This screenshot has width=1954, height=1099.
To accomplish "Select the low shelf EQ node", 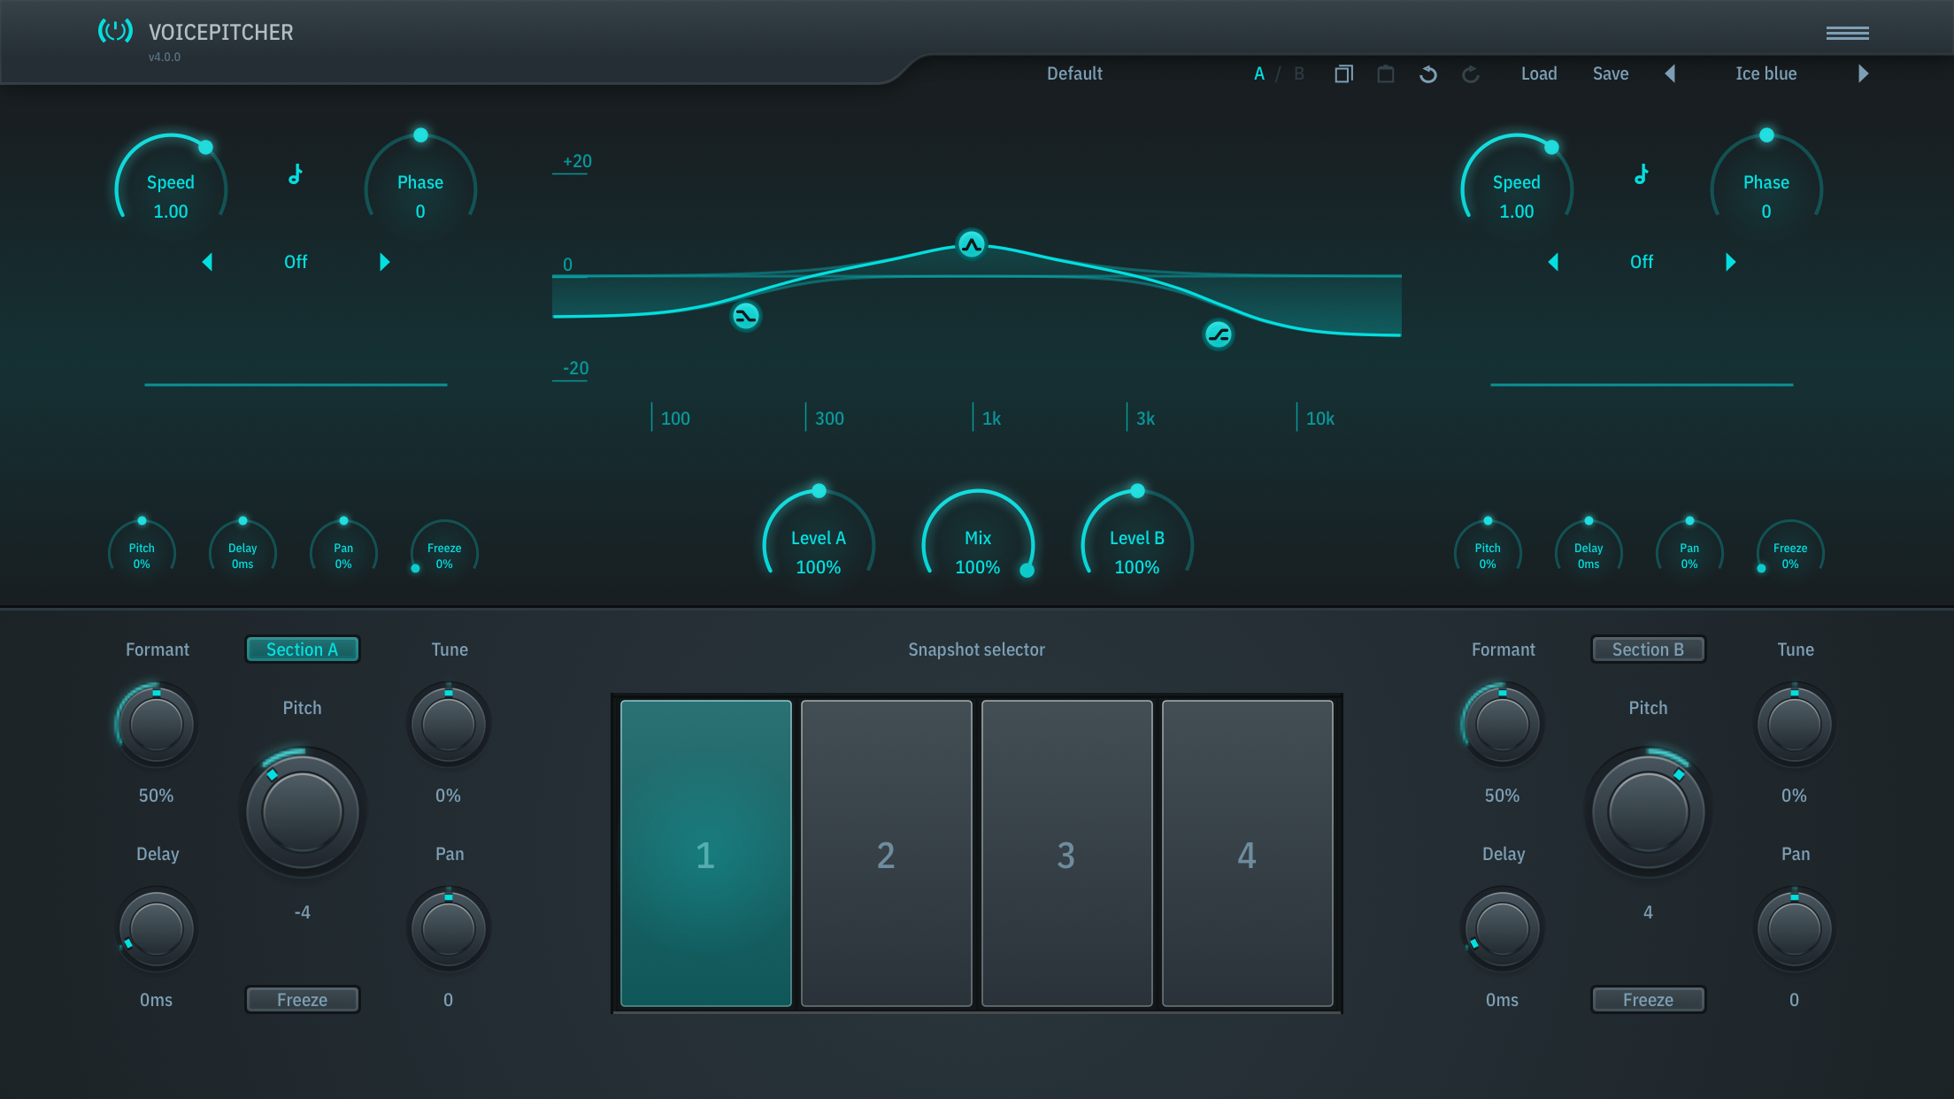I will pyautogui.click(x=745, y=316).
